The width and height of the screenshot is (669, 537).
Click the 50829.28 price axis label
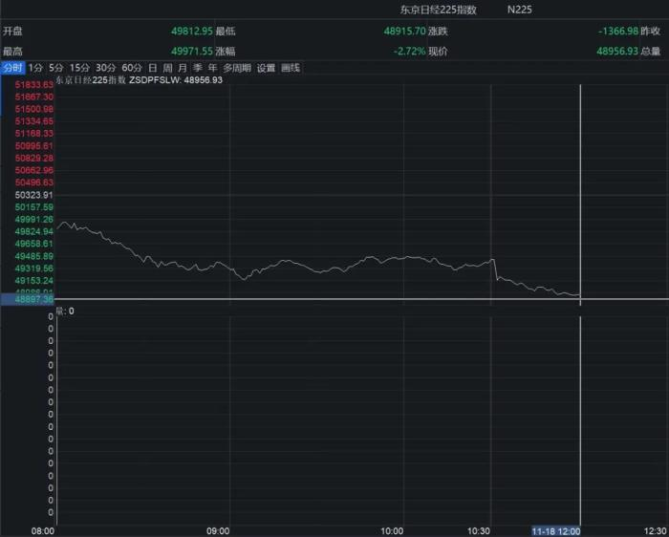tap(34, 158)
